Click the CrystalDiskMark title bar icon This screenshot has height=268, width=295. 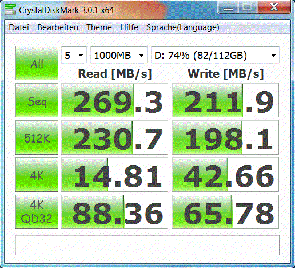click(x=10, y=10)
